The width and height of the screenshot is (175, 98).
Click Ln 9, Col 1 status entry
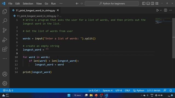tap(94, 90)
